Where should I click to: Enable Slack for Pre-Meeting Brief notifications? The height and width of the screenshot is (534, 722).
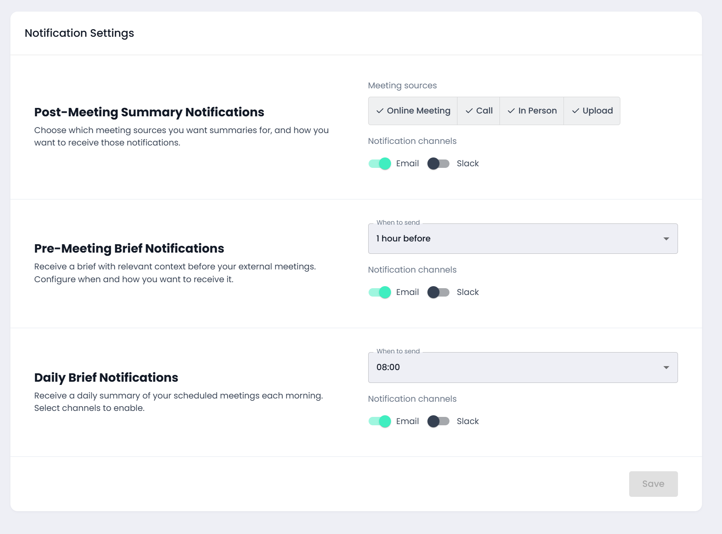438,292
